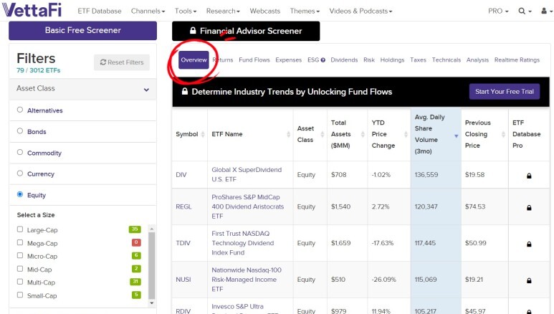Switch to the Expenses tab
This screenshot has width=554, height=314.
[x=289, y=60]
